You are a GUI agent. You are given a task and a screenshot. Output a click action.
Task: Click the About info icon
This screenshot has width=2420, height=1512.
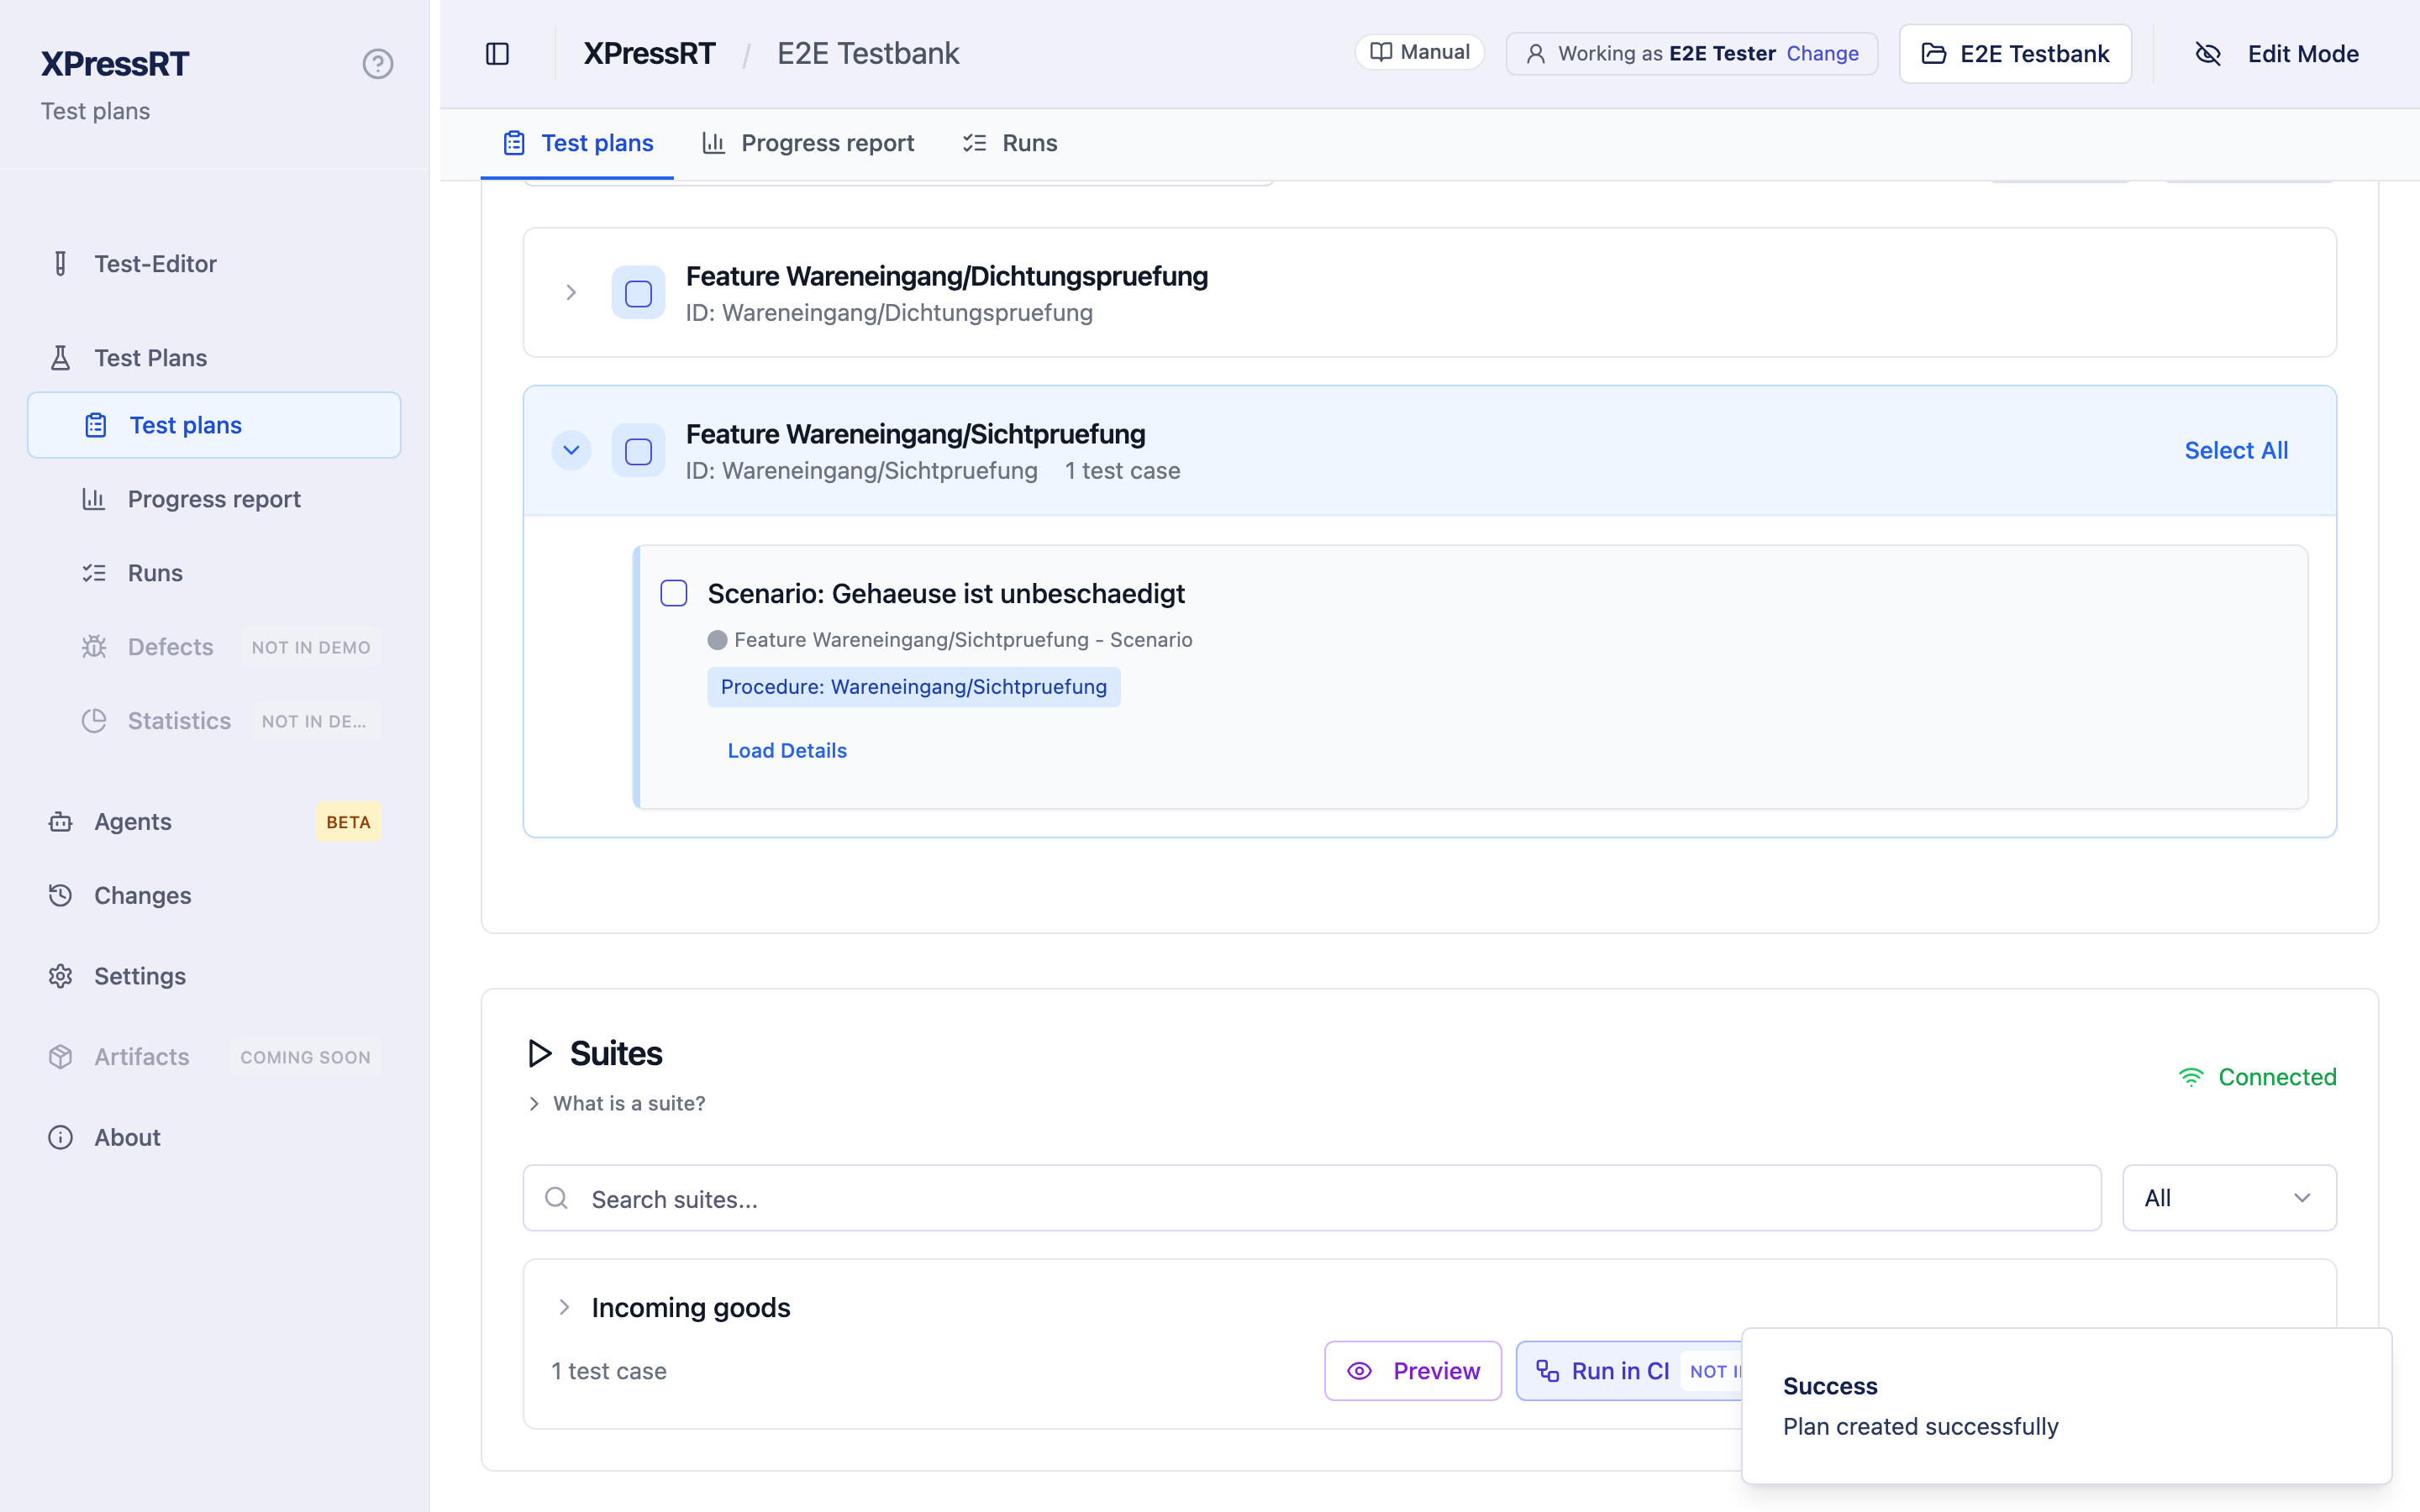click(x=61, y=1138)
